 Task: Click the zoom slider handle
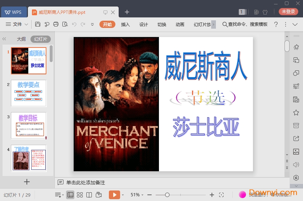[x=167, y=195]
